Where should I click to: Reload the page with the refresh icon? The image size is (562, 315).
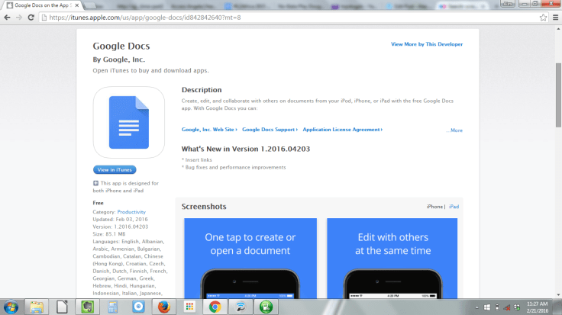(x=31, y=18)
